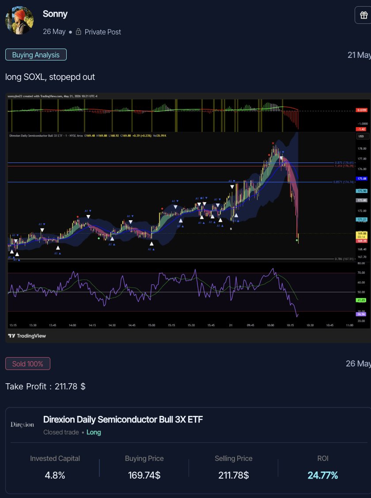Select the 0.786 (167.51) Fibonacci level label

pos(344,259)
